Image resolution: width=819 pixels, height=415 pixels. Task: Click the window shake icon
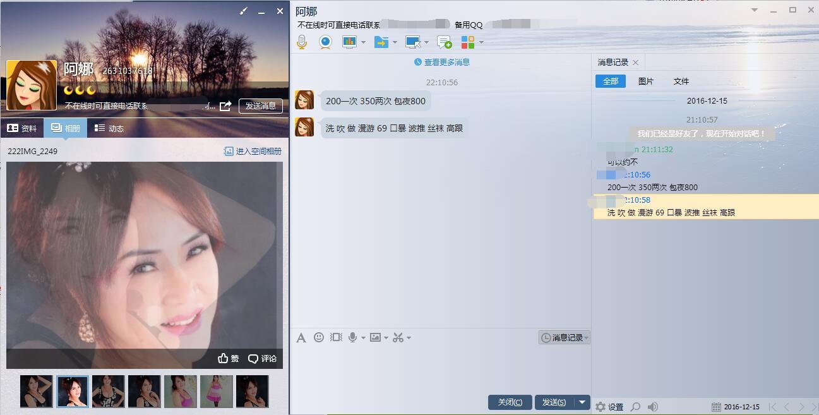pyautogui.click(x=336, y=337)
